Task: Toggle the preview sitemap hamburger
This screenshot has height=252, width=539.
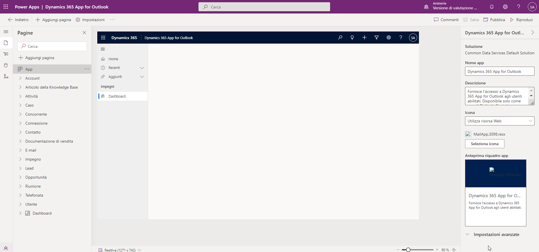Action: (x=103, y=49)
